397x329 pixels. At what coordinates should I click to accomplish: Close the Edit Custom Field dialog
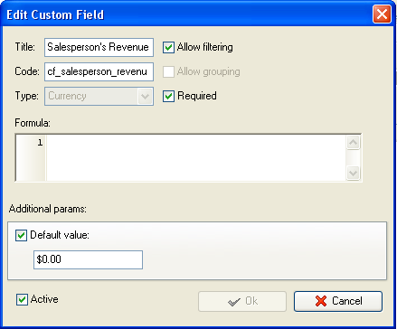382,14
